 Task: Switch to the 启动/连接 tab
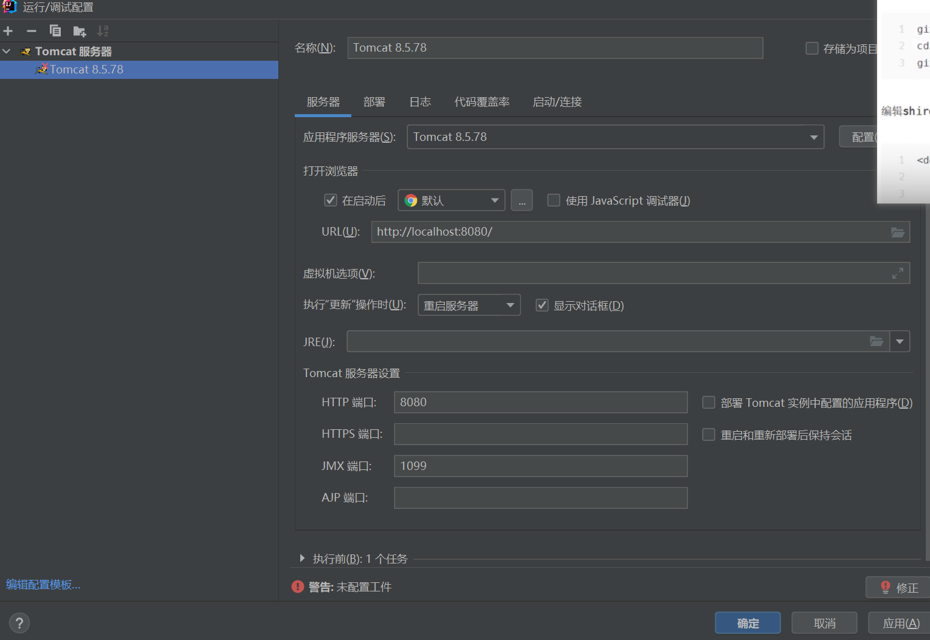(557, 102)
